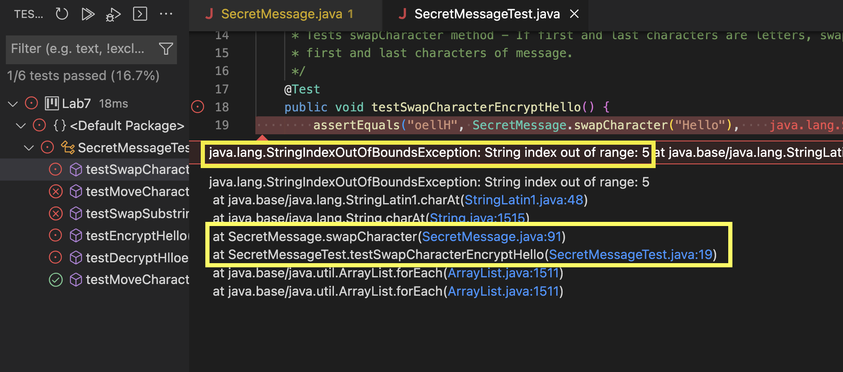Click the Refresh Tests icon

tap(62, 14)
